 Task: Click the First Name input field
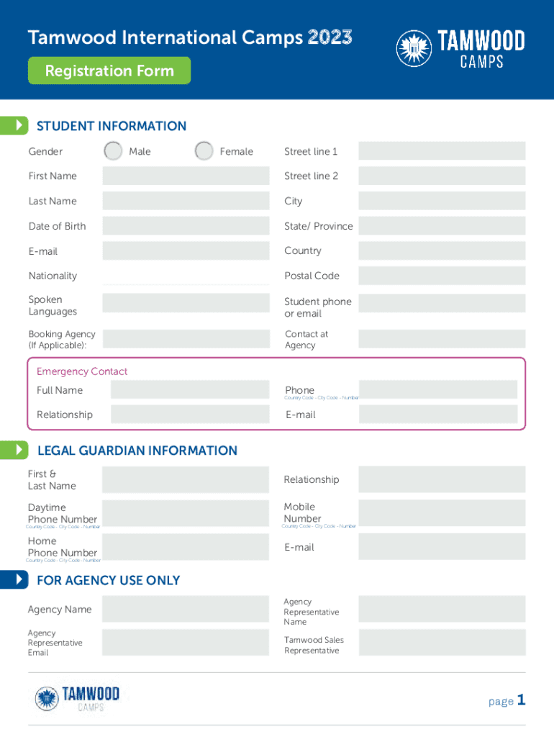pos(186,176)
